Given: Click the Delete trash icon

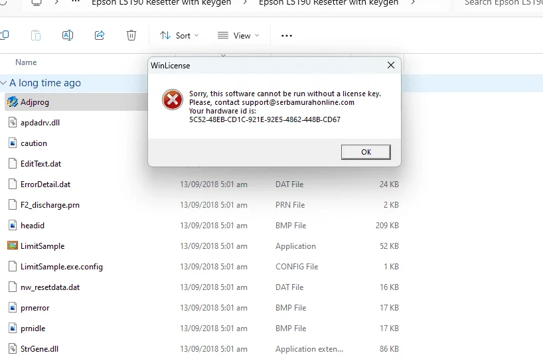Looking at the screenshot, I should coord(131,35).
